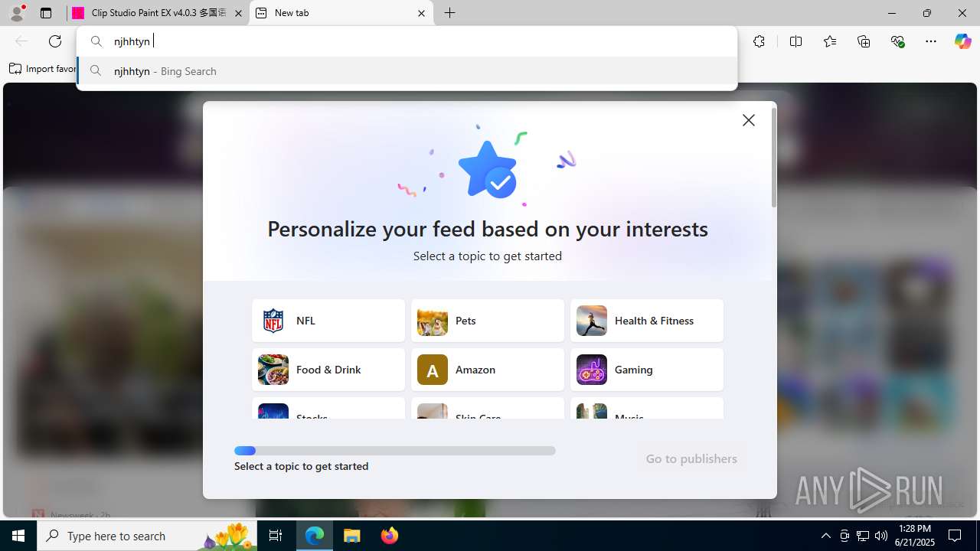Screen dimensions: 980x551
Task: Open the Windows Start menu
Action: [x=18, y=536]
